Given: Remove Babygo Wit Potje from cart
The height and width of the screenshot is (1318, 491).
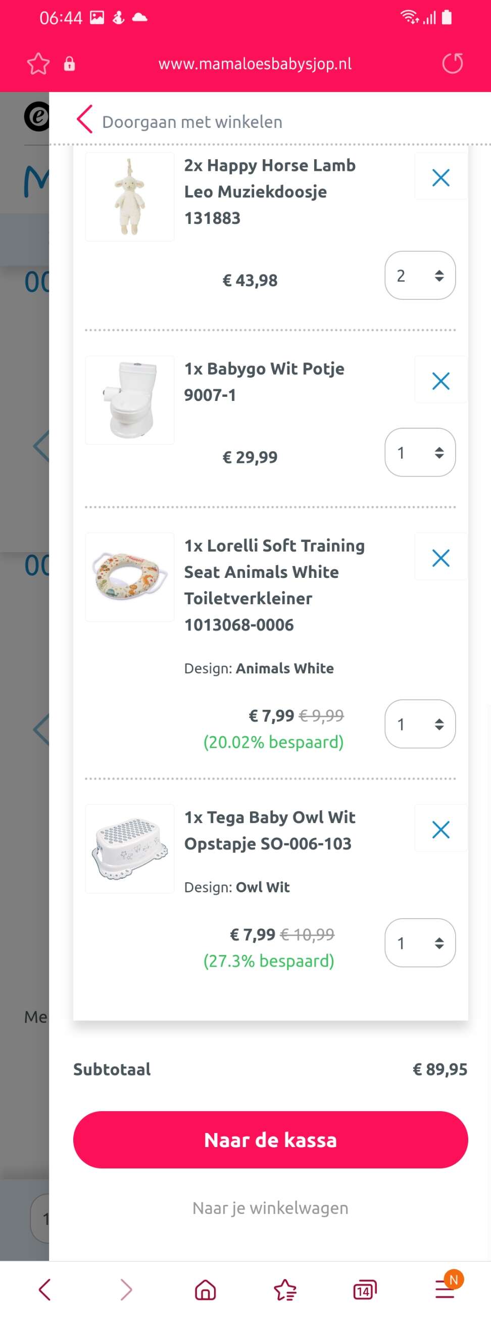Looking at the screenshot, I should (x=440, y=381).
